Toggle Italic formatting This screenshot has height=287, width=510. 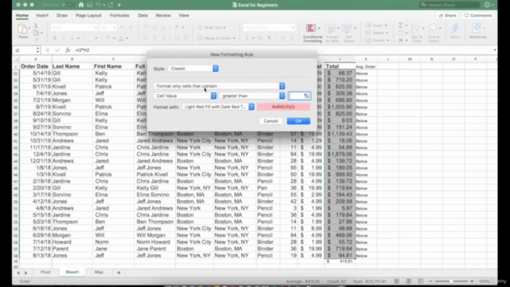click(x=64, y=38)
